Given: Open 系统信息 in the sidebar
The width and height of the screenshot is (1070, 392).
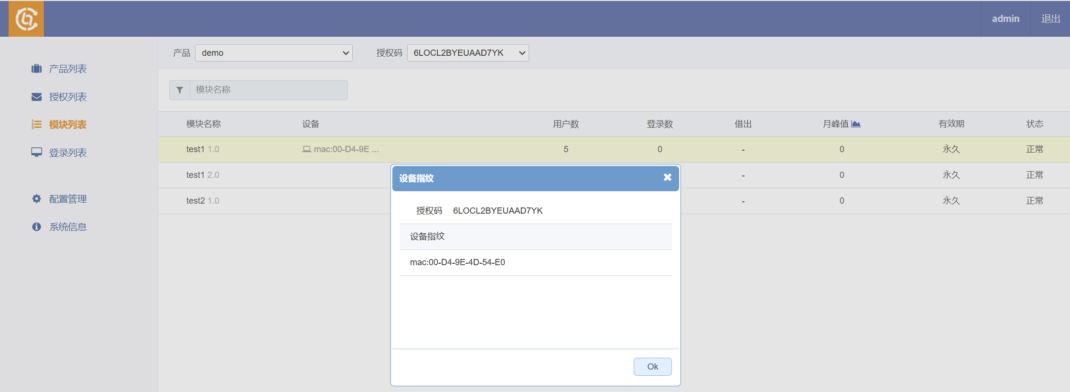Looking at the screenshot, I should tap(68, 227).
